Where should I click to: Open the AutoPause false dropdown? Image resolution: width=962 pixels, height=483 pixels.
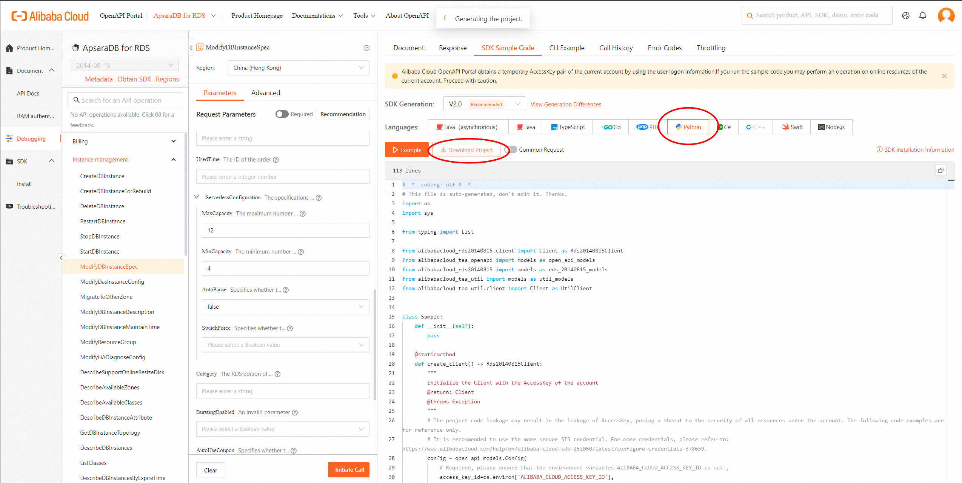point(285,307)
